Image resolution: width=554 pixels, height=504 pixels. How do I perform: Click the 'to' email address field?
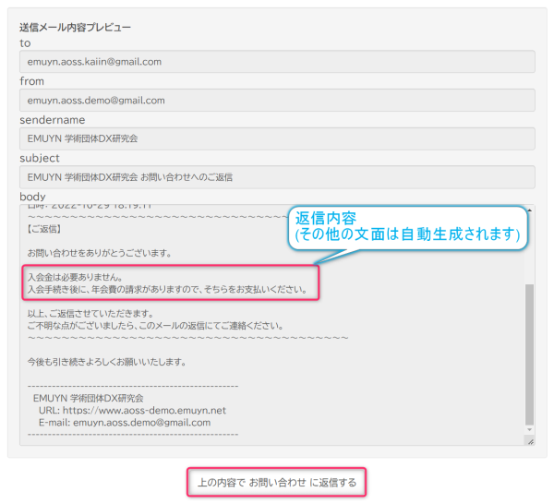click(277, 62)
